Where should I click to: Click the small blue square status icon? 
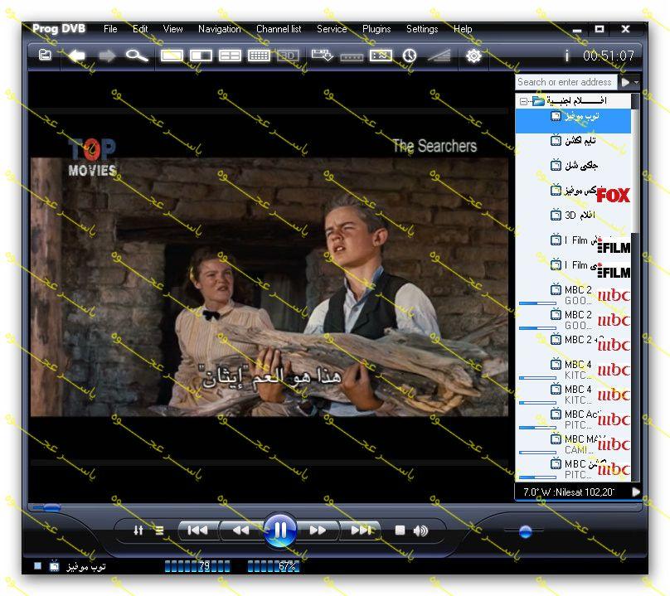tap(37, 565)
